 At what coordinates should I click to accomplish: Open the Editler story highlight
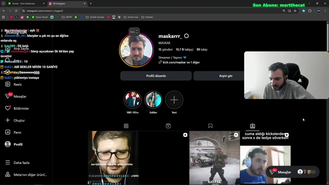(153, 100)
